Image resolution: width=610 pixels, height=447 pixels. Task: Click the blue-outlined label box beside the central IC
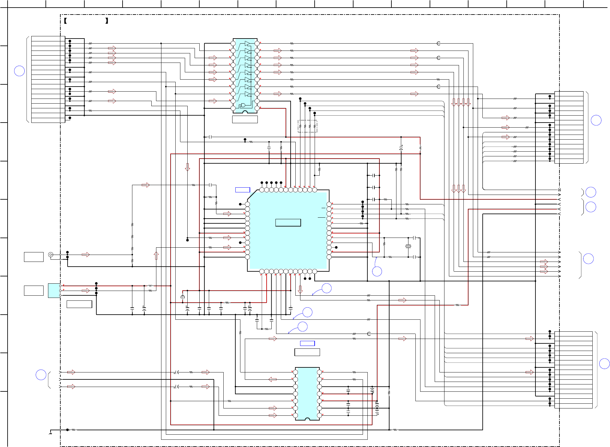pyautogui.click(x=242, y=190)
